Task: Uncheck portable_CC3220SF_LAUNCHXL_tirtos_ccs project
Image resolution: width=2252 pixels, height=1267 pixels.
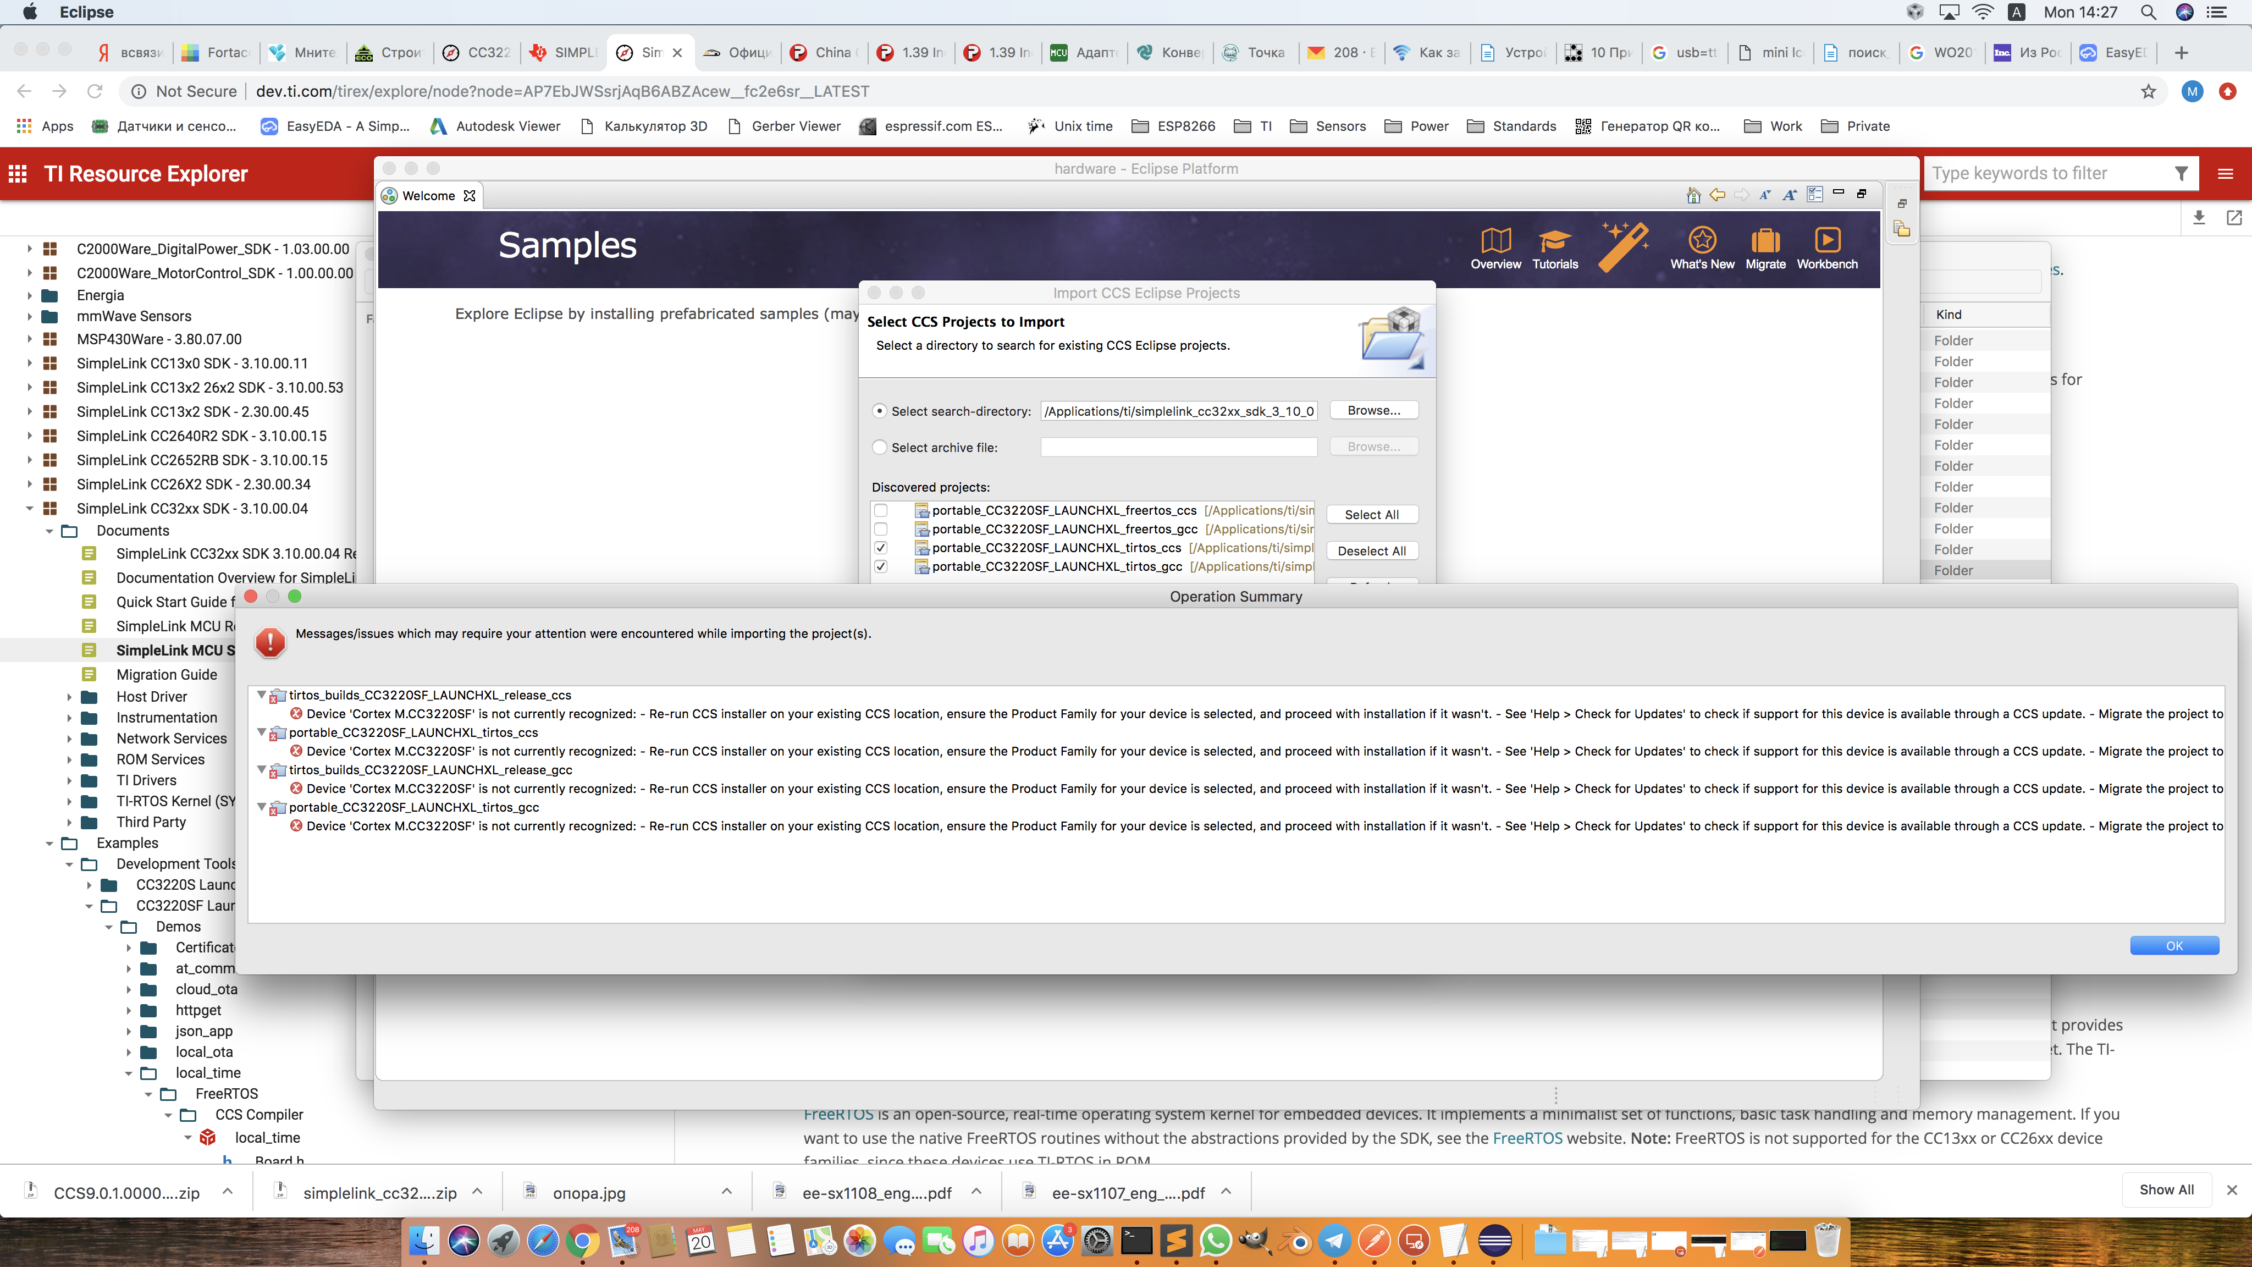Action: [x=880, y=548]
